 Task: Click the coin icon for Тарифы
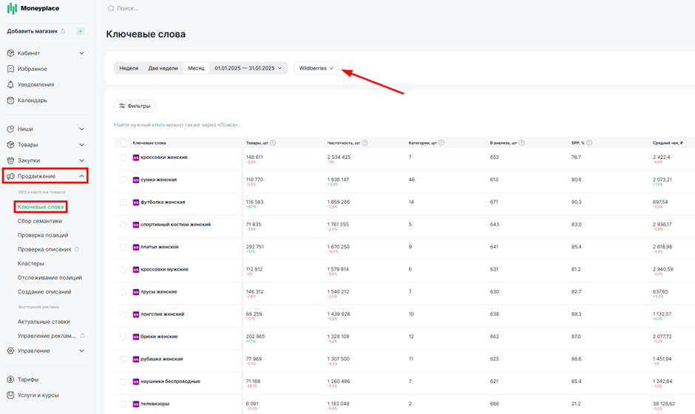pos(10,379)
